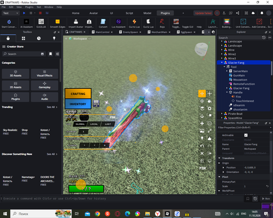
Task: Open Chrome from the taskbar
Action: pyautogui.click(x=97, y=214)
